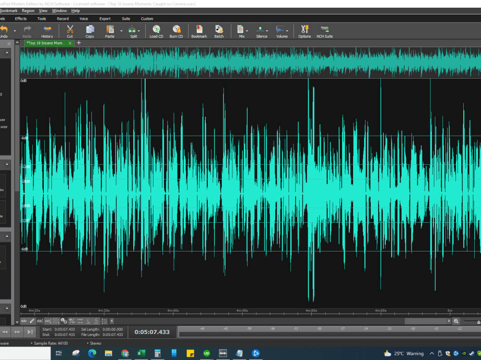481x360 pixels.
Task: Click the Load CD icon
Action: (x=156, y=29)
